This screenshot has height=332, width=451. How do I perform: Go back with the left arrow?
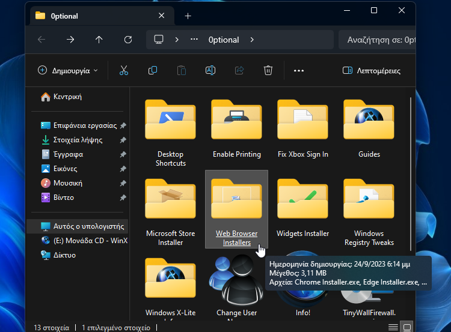[41, 40]
